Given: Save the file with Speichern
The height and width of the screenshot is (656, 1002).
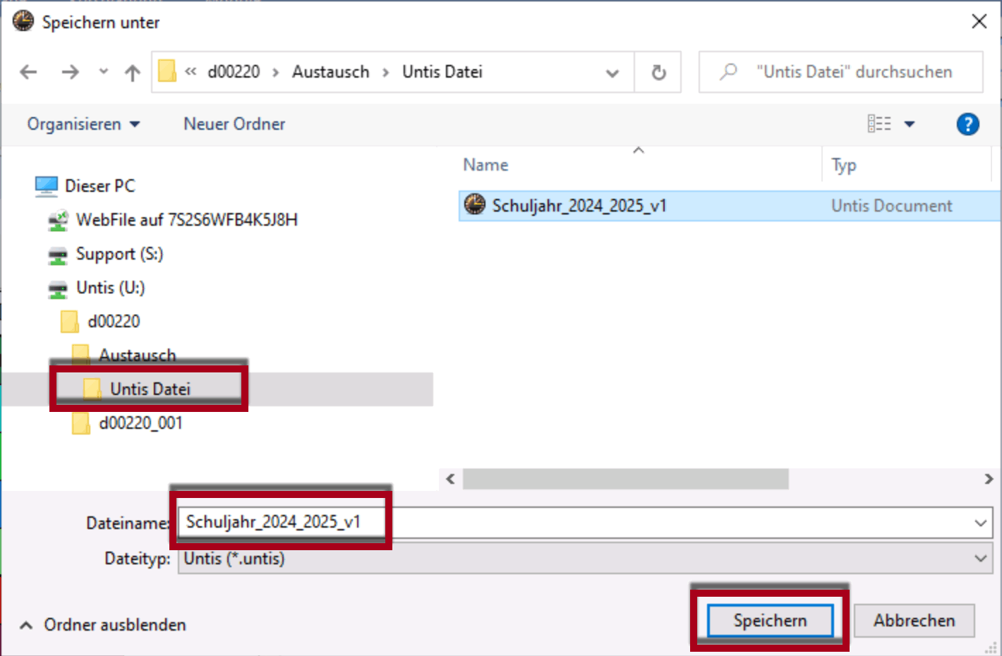Looking at the screenshot, I should point(770,621).
